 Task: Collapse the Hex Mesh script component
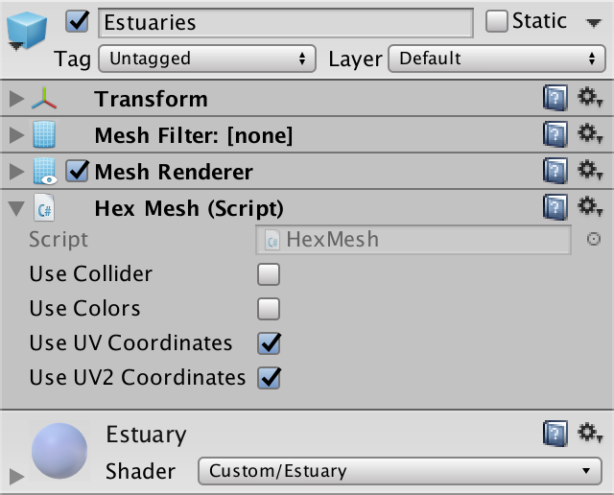click(15, 207)
